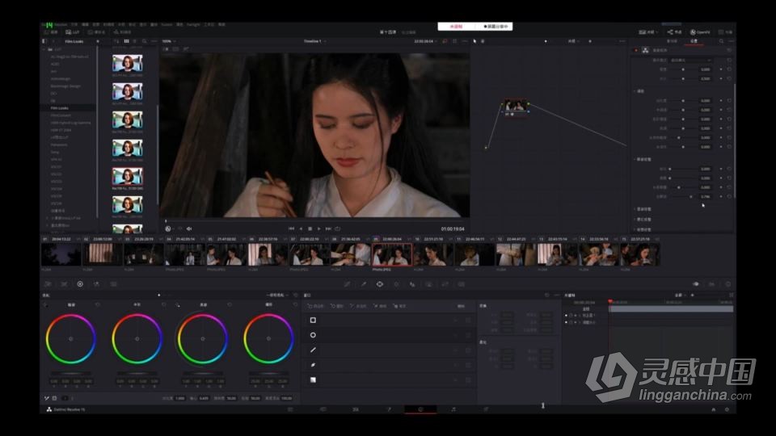Switch to the Deliver page tab
Screen dimensions: 776x436
tap(486, 409)
